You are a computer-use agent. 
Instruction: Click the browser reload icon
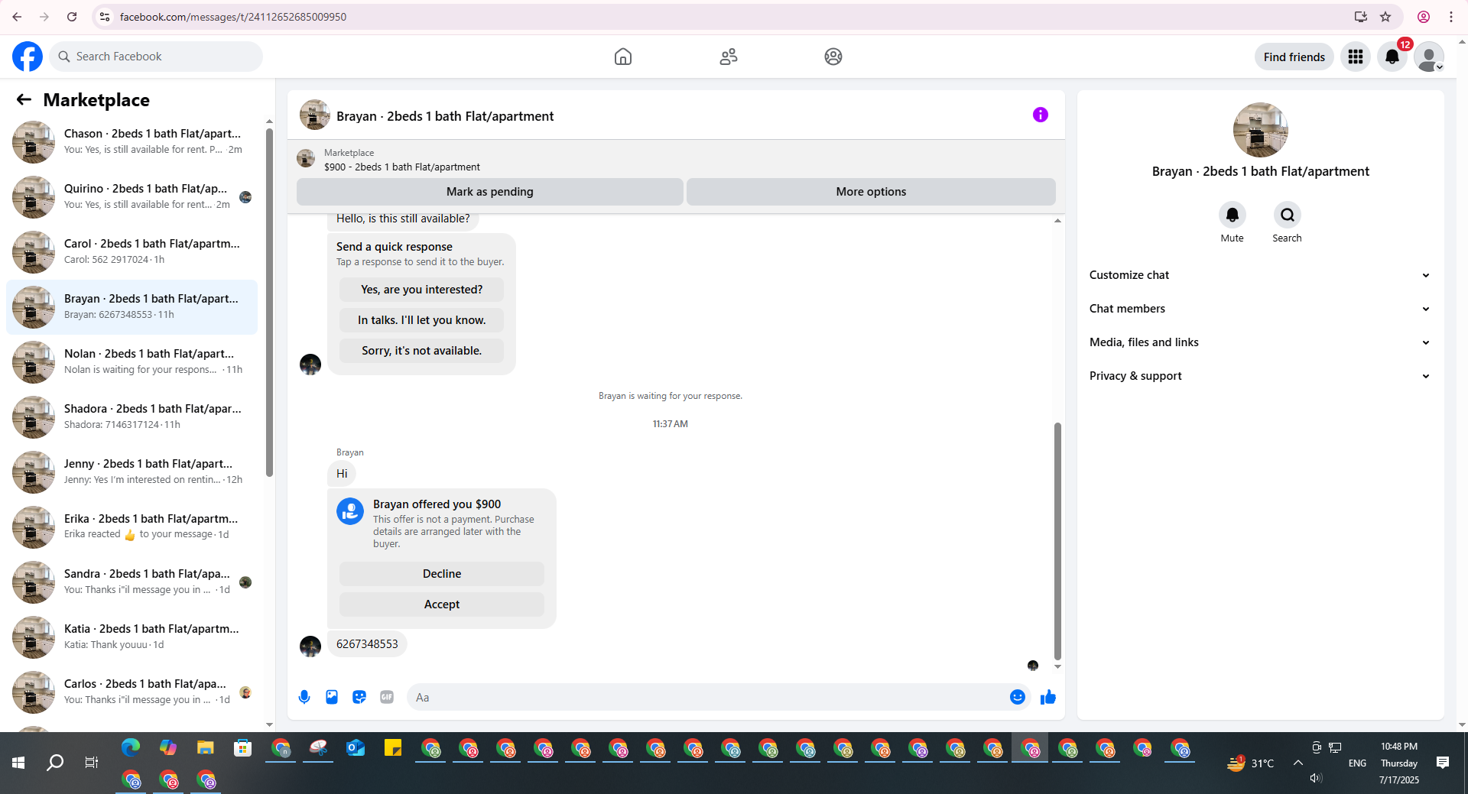click(72, 17)
